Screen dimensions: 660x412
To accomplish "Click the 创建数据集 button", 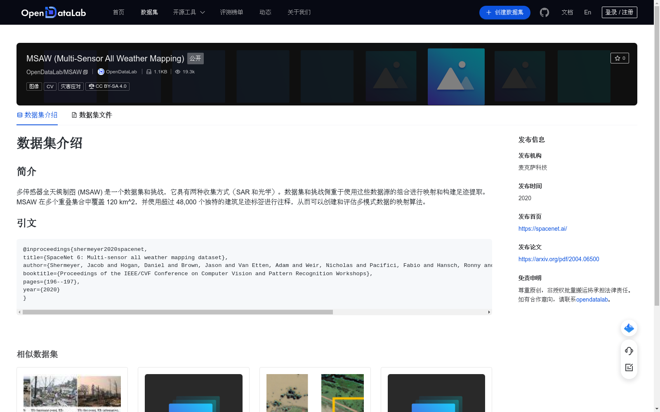I will point(504,12).
